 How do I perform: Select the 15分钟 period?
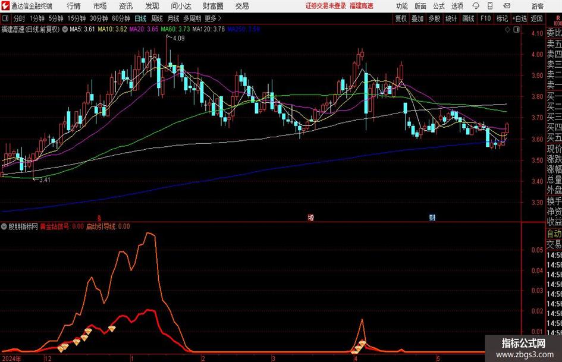point(77,18)
